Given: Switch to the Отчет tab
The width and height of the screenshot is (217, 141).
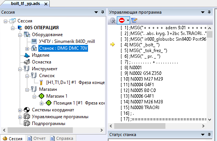Looking at the screenshot, I should pos(37,138).
